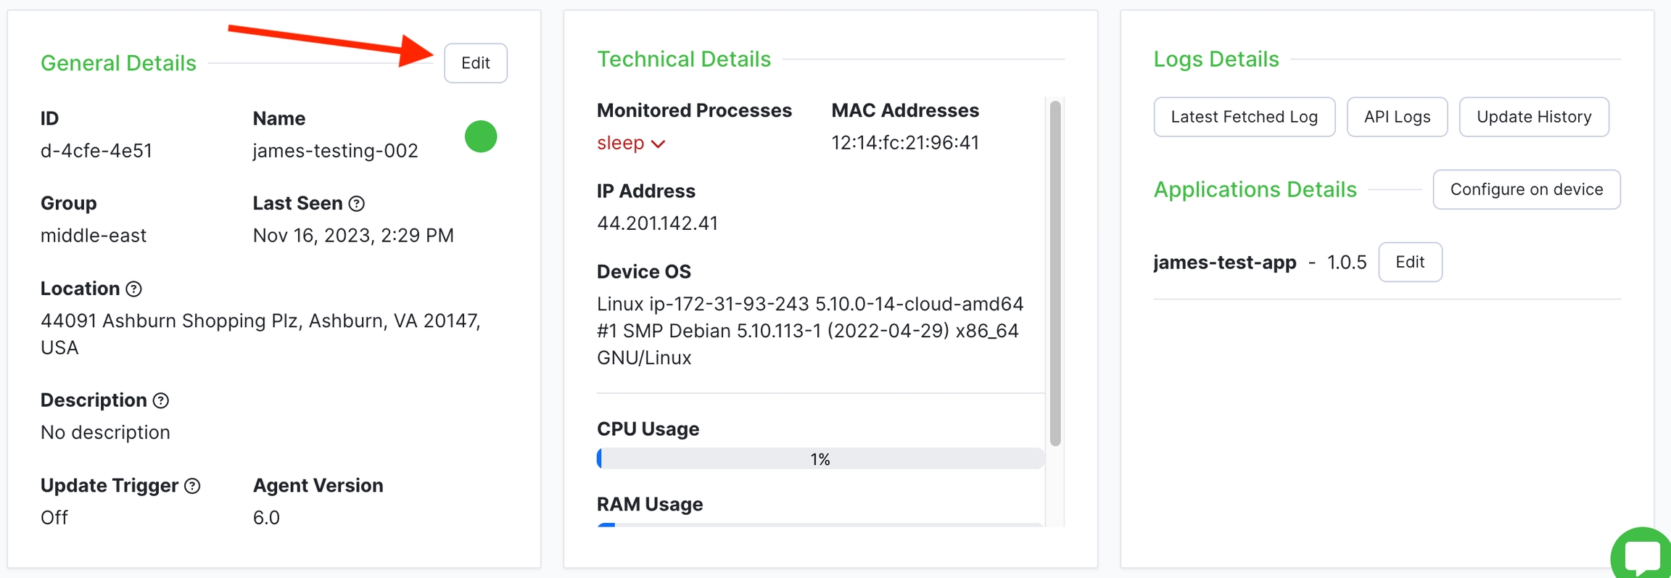
Task: Edit the james-test-app application
Action: [x=1409, y=262]
